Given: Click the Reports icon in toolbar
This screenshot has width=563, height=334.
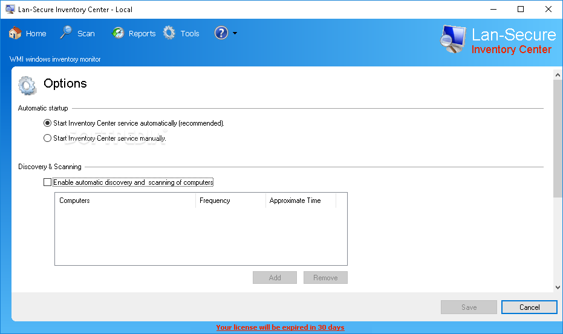Looking at the screenshot, I should click(118, 33).
